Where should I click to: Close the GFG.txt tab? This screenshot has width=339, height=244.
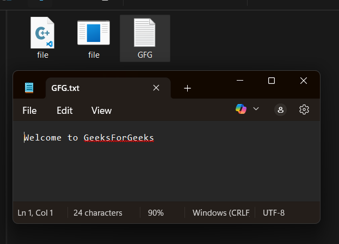(x=156, y=88)
